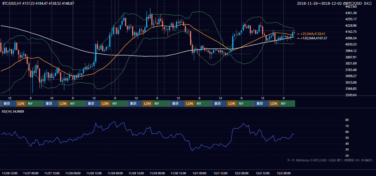Select the 11/27 12:00 time axis label
The image size is (376, 176).
tap(52, 173)
